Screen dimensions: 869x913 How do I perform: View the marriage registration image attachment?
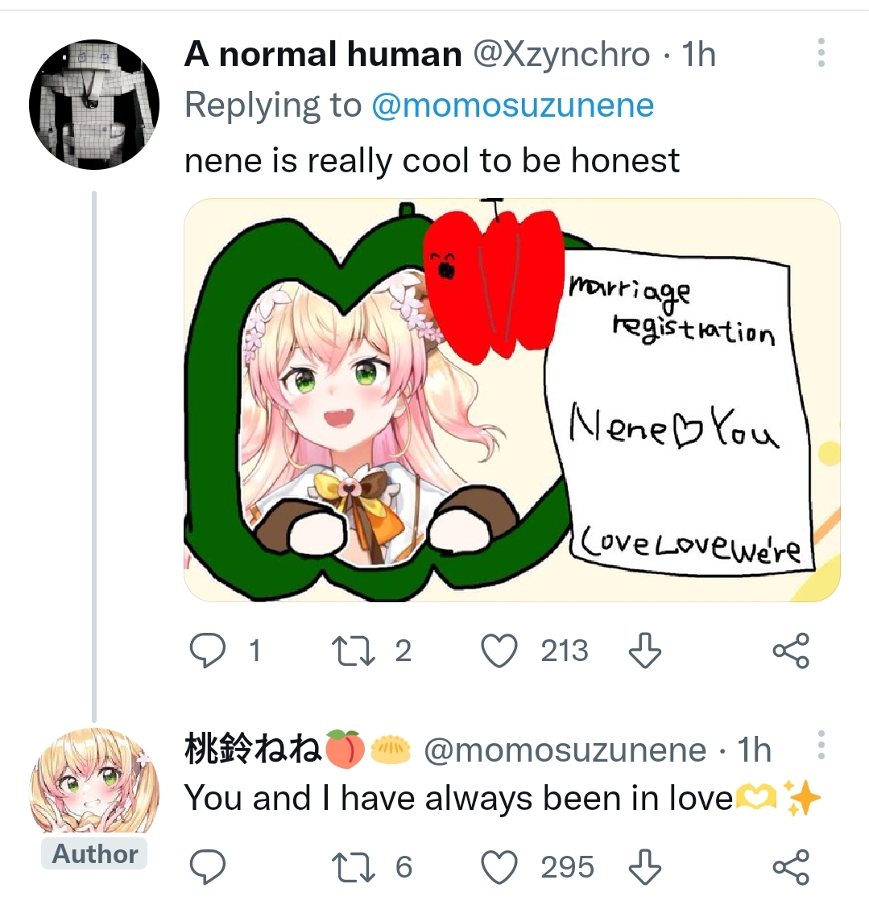[x=512, y=399]
